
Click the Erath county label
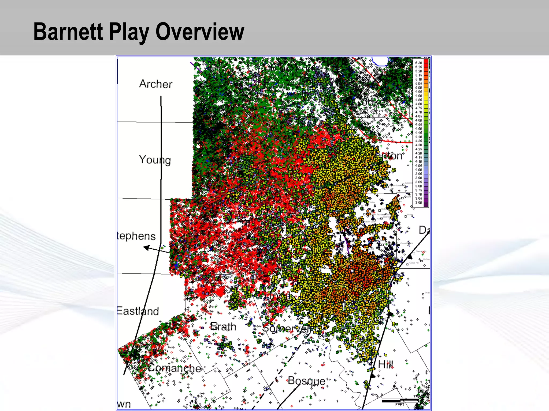[223, 326]
